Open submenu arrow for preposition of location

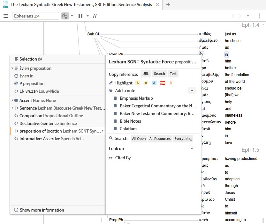point(103,131)
